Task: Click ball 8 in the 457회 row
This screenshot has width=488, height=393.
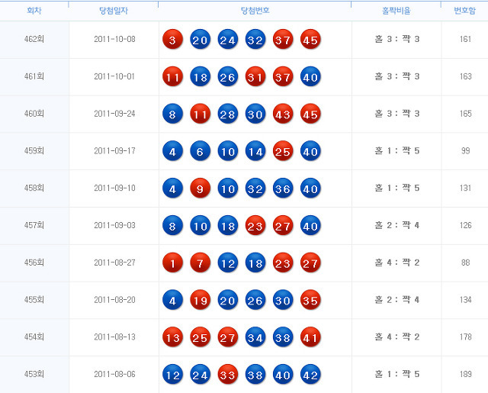Action: click(x=172, y=225)
